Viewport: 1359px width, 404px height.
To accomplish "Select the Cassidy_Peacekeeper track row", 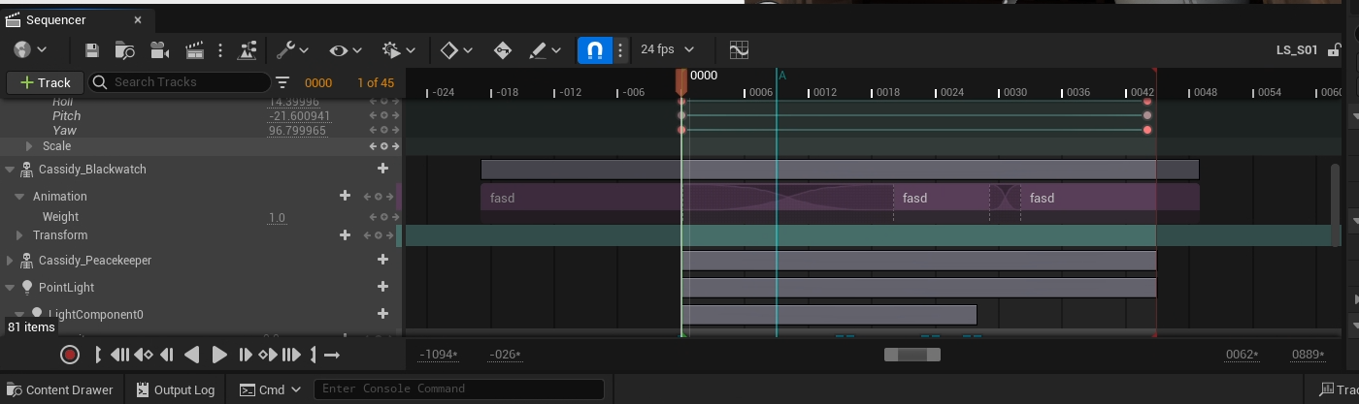I will click(199, 261).
